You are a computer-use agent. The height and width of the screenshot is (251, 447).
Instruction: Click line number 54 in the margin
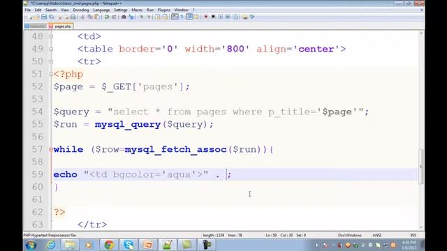pyautogui.click(x=37, y=112)
